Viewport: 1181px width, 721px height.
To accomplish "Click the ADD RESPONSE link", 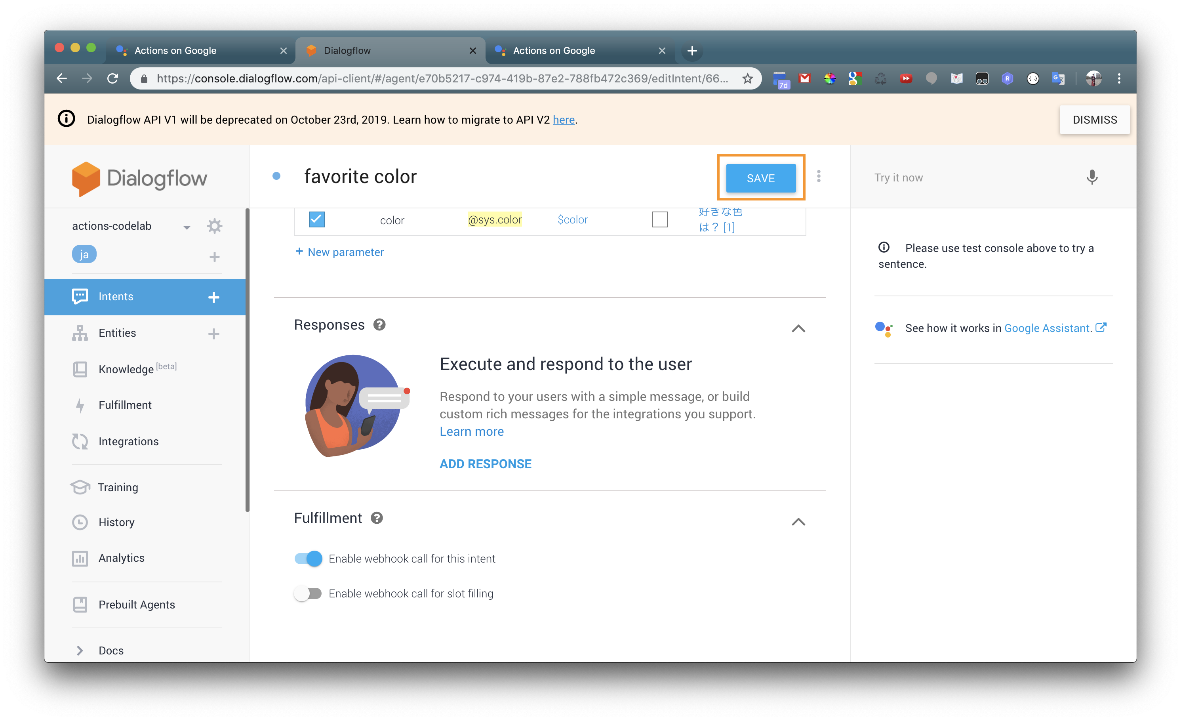I will click(x=485, y=463).
